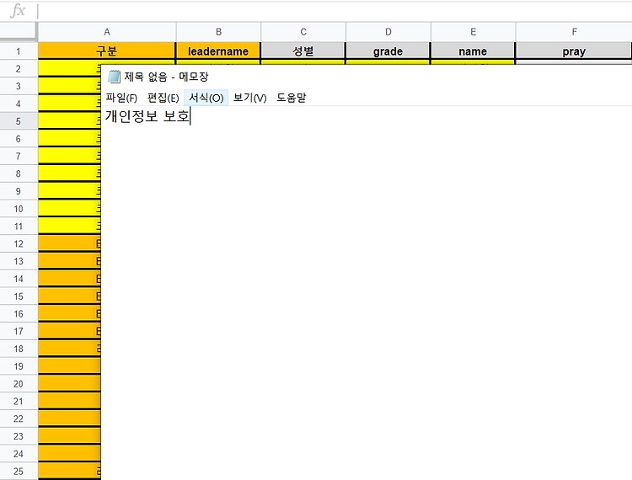The width and height of the screenshot is (632, 480).
Task: Select column A header
Action: point(107,32)
